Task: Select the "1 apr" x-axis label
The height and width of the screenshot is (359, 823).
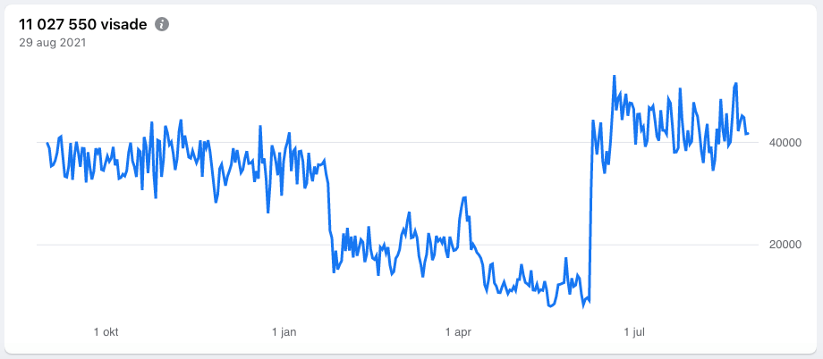Action: (457, 332)
